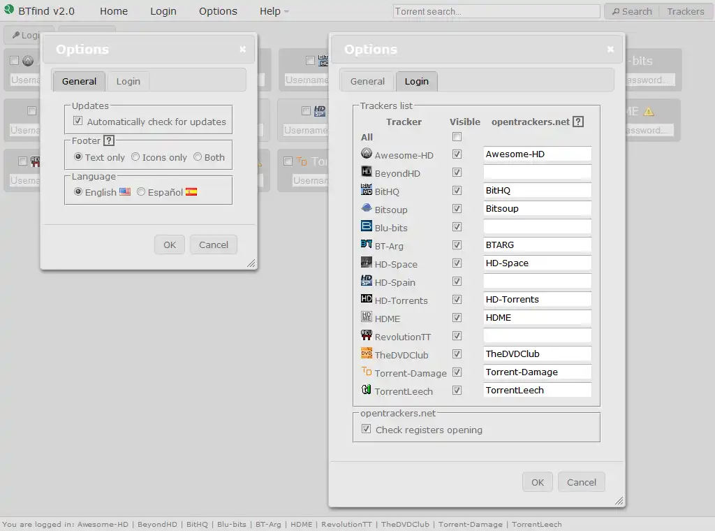Click the BeyondHD tracker icon
Image resolution: width=715 pixels, height=531 pixels.
(x=366, y=171)
